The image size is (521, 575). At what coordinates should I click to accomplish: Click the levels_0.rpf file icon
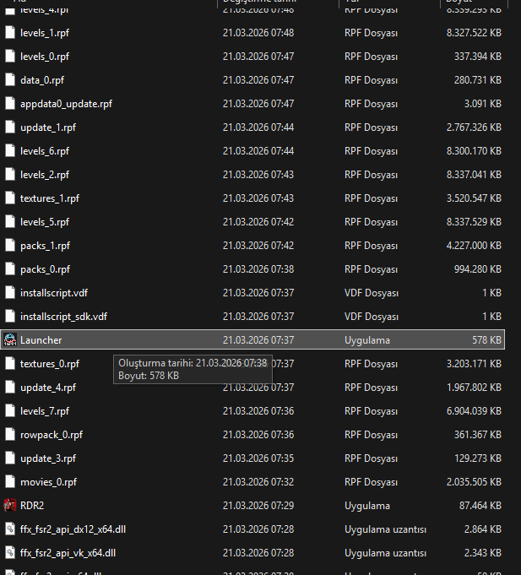point(10,57)
